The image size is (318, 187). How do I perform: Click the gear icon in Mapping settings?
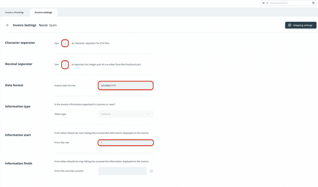coord(290,25)
